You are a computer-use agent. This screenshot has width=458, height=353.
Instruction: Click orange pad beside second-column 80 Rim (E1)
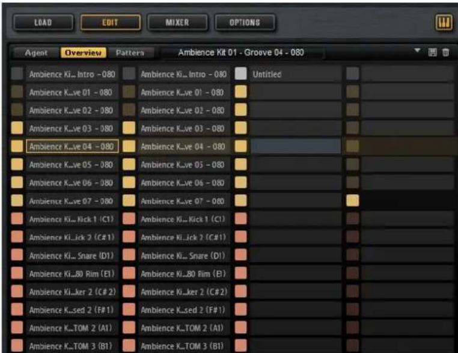tap(129, 273)
